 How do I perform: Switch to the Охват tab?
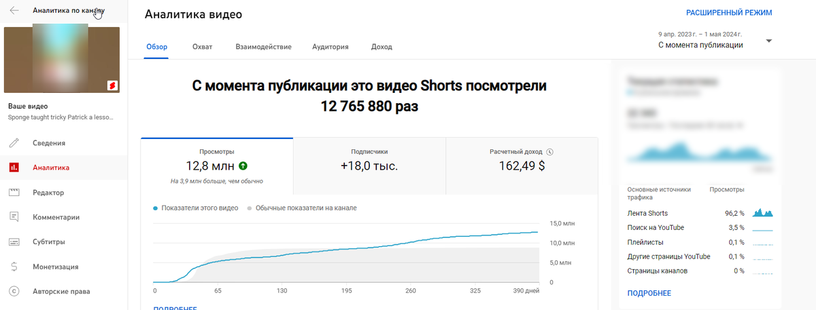[x=202, y=47]
